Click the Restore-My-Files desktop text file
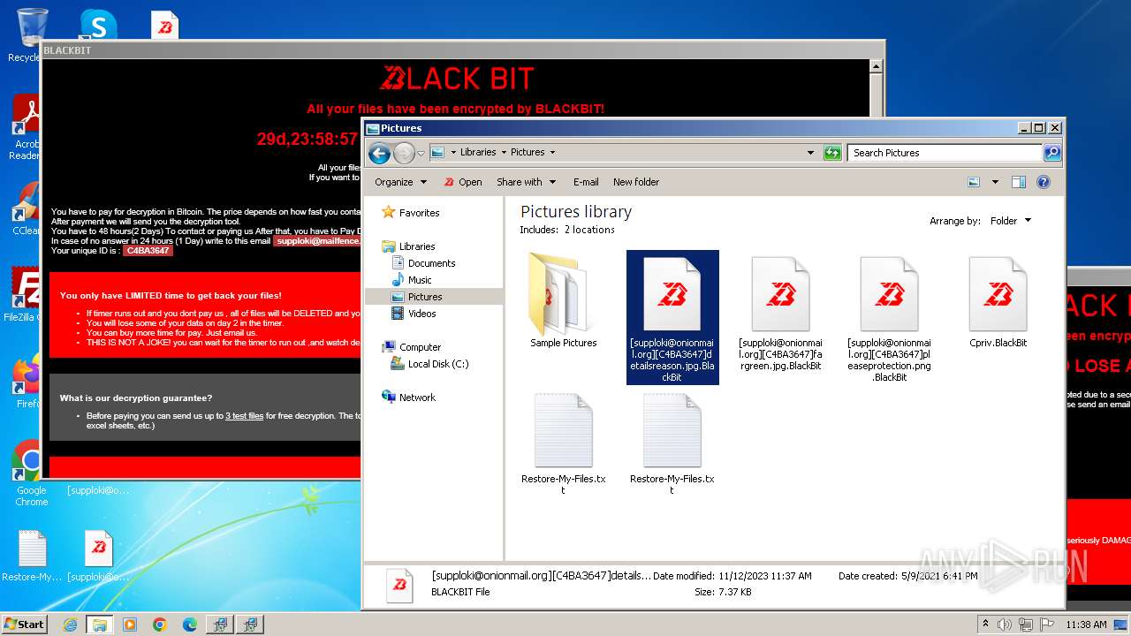The height and width of the screenshot is (636, 1131). [x=32, y=556]
